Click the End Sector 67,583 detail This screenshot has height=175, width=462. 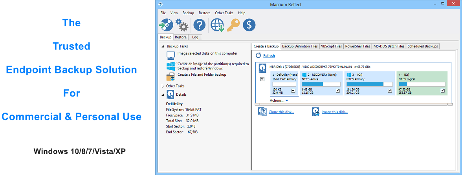click(x=182, y=132)
